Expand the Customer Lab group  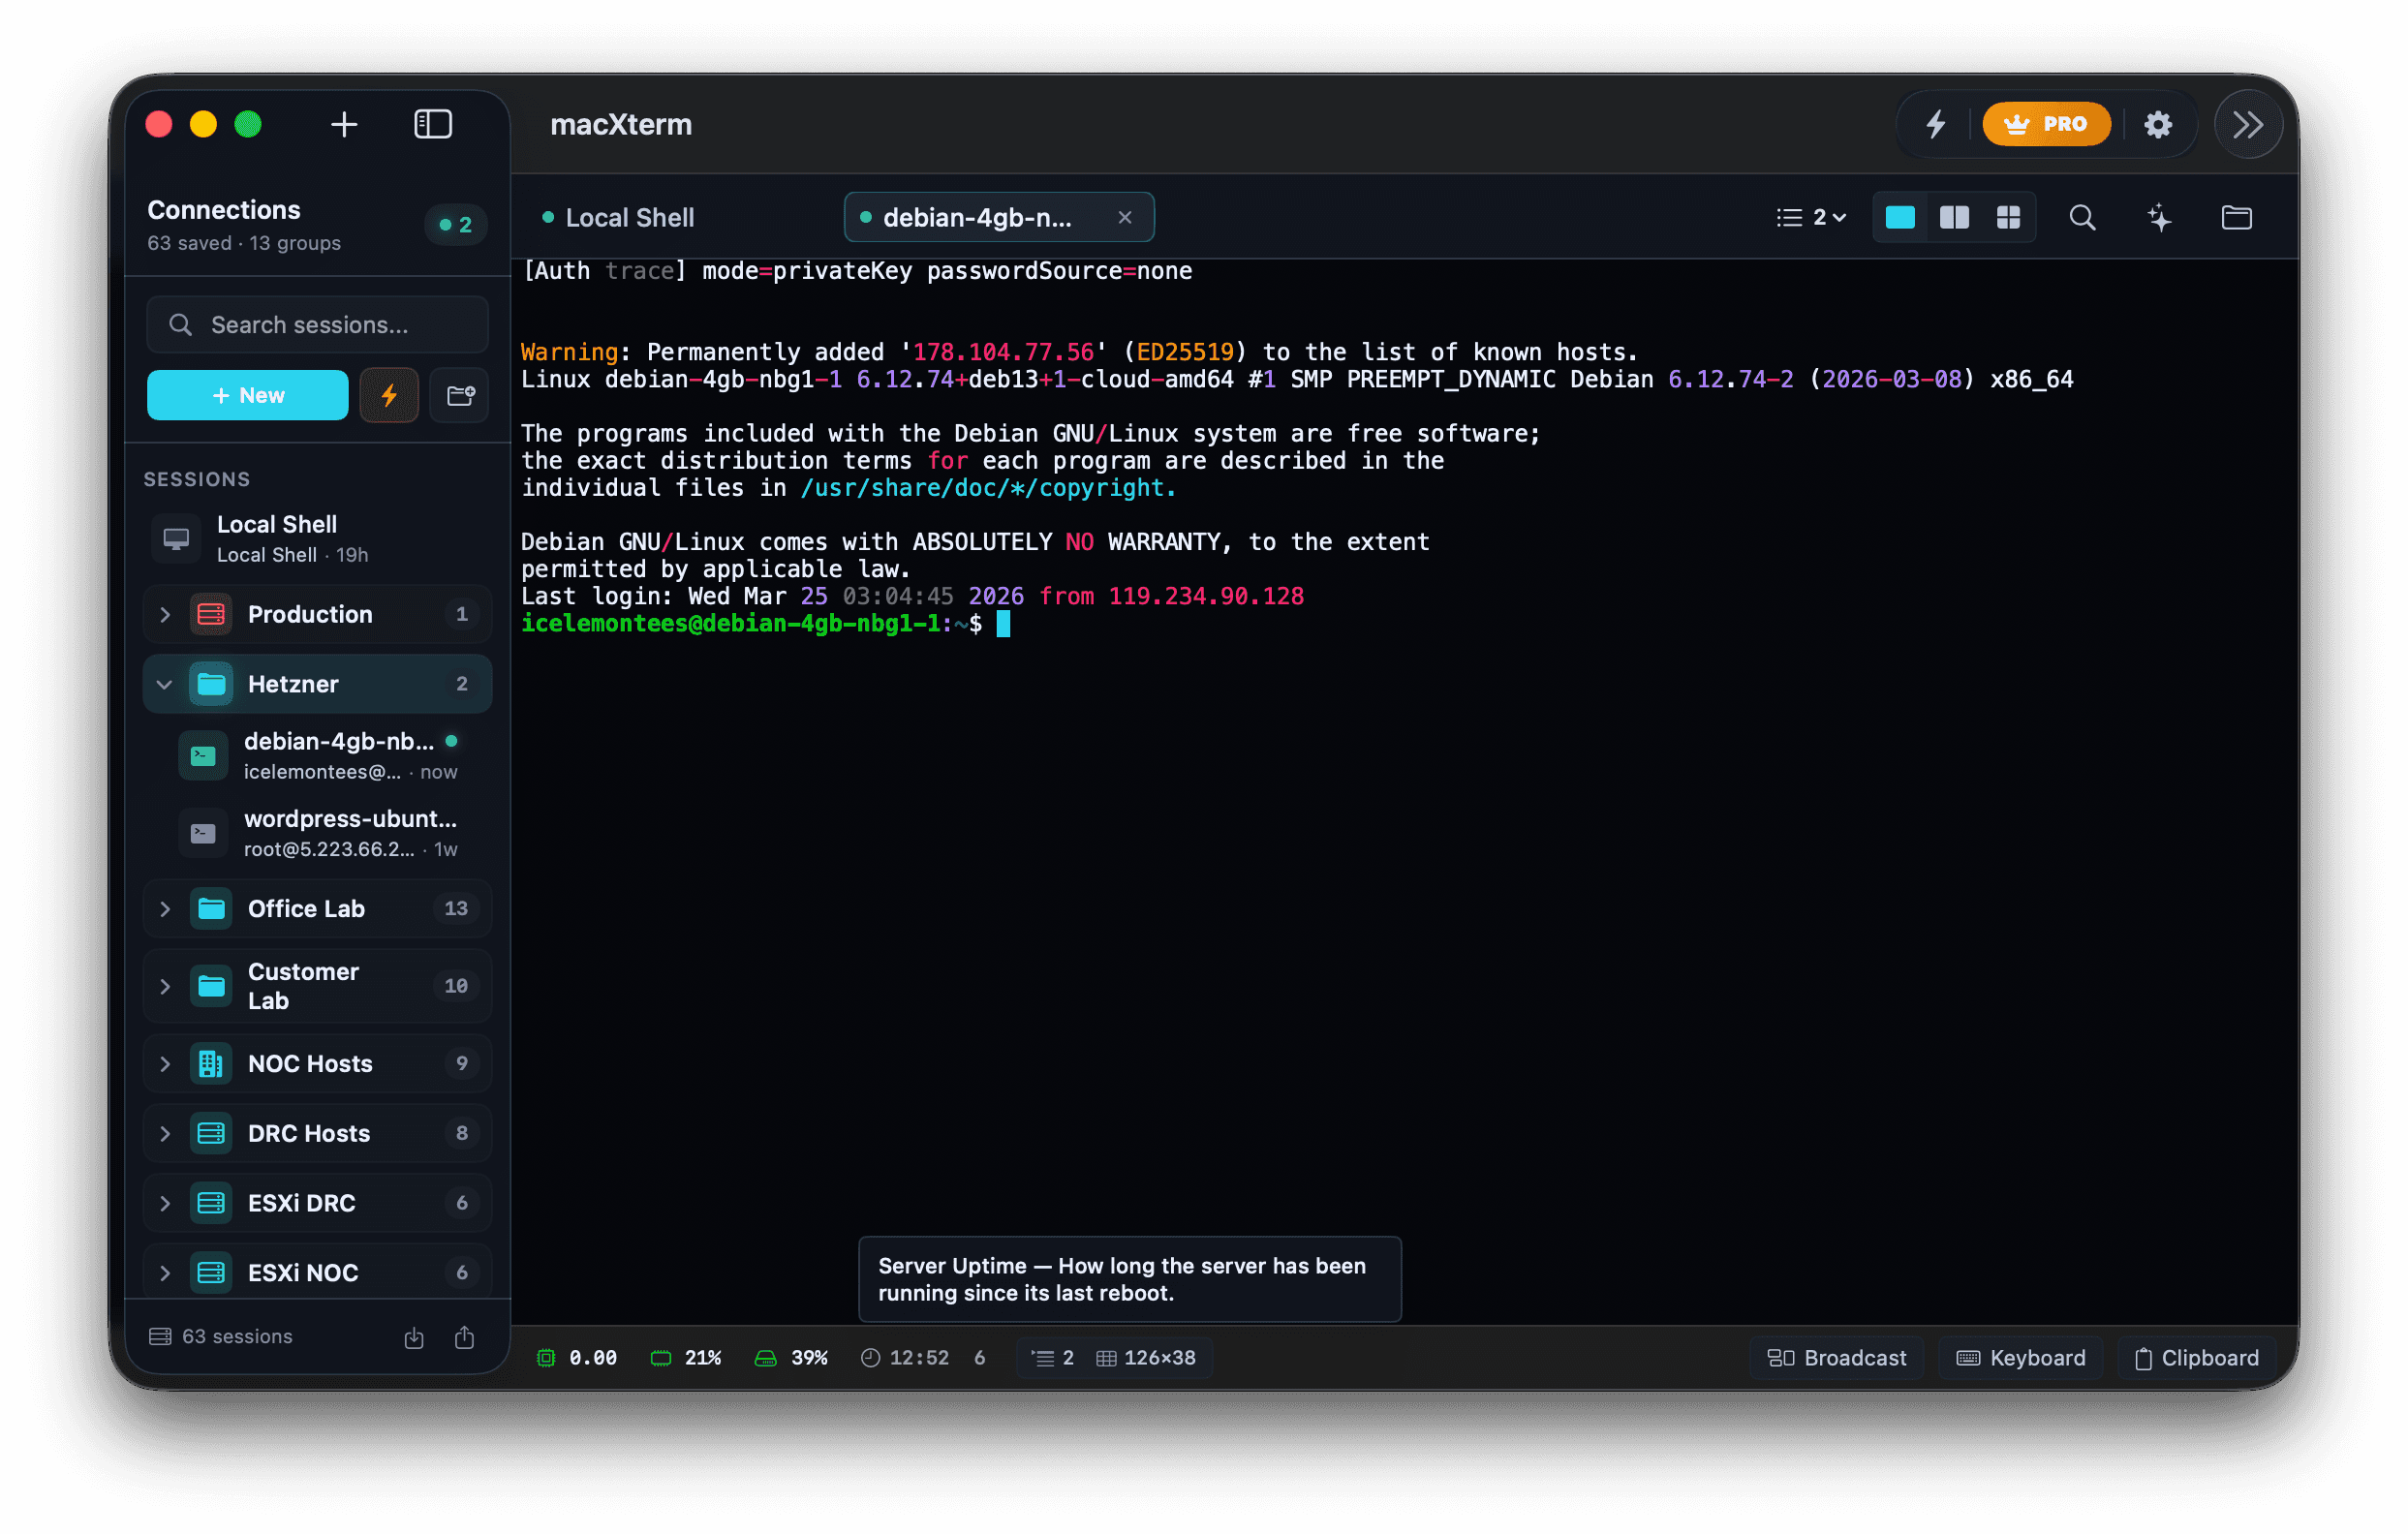click(x=317, y=985)
